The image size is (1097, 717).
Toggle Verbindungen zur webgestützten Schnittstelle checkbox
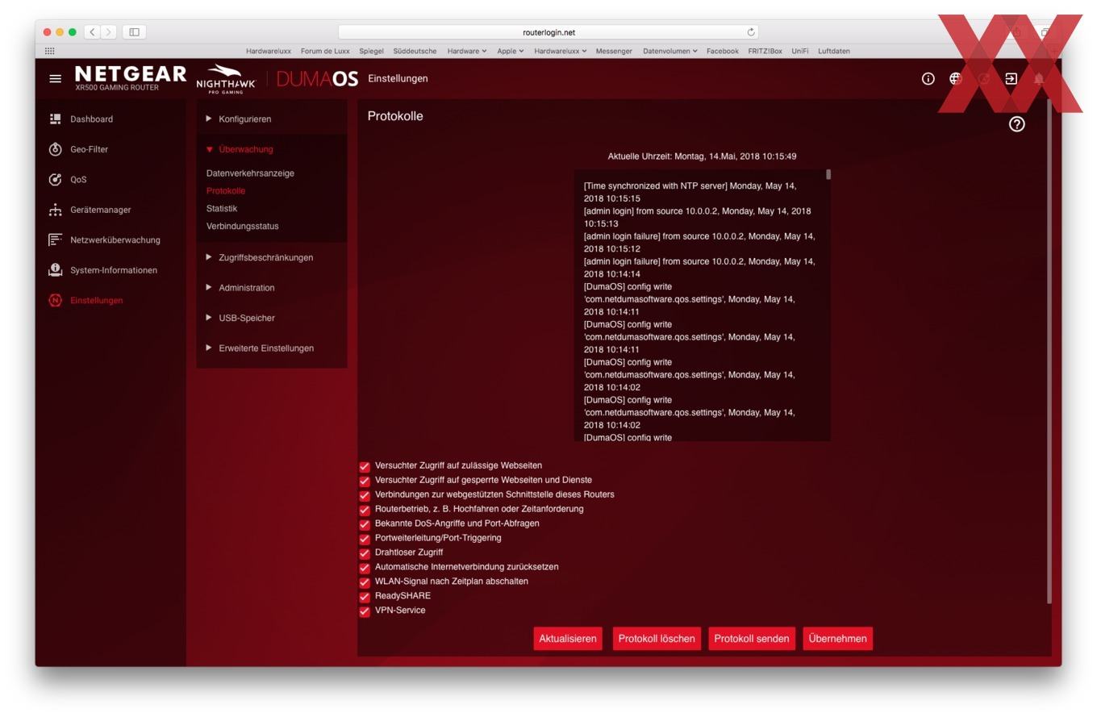(x=365, y=495)
